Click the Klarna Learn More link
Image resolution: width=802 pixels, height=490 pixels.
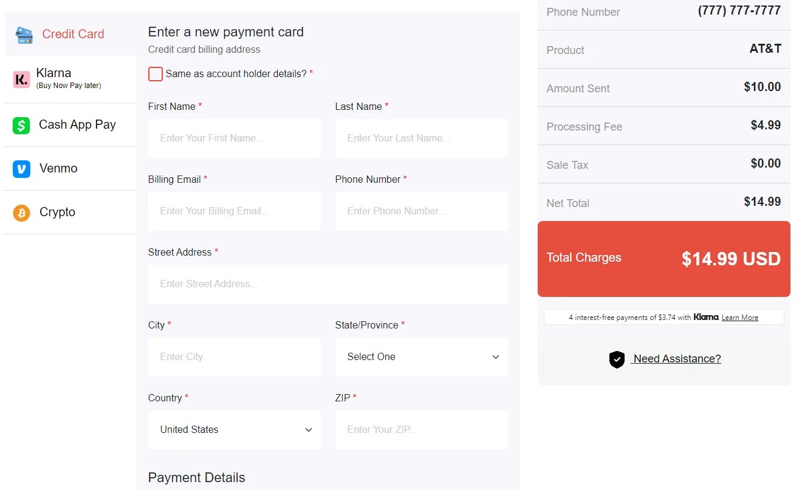(739, 317)
